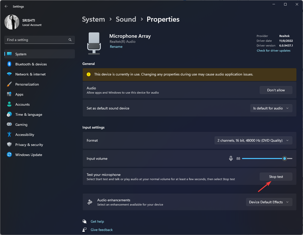Click the Give feedback icon
This screenshot has width=303, height=235.
tap(85, 230)
